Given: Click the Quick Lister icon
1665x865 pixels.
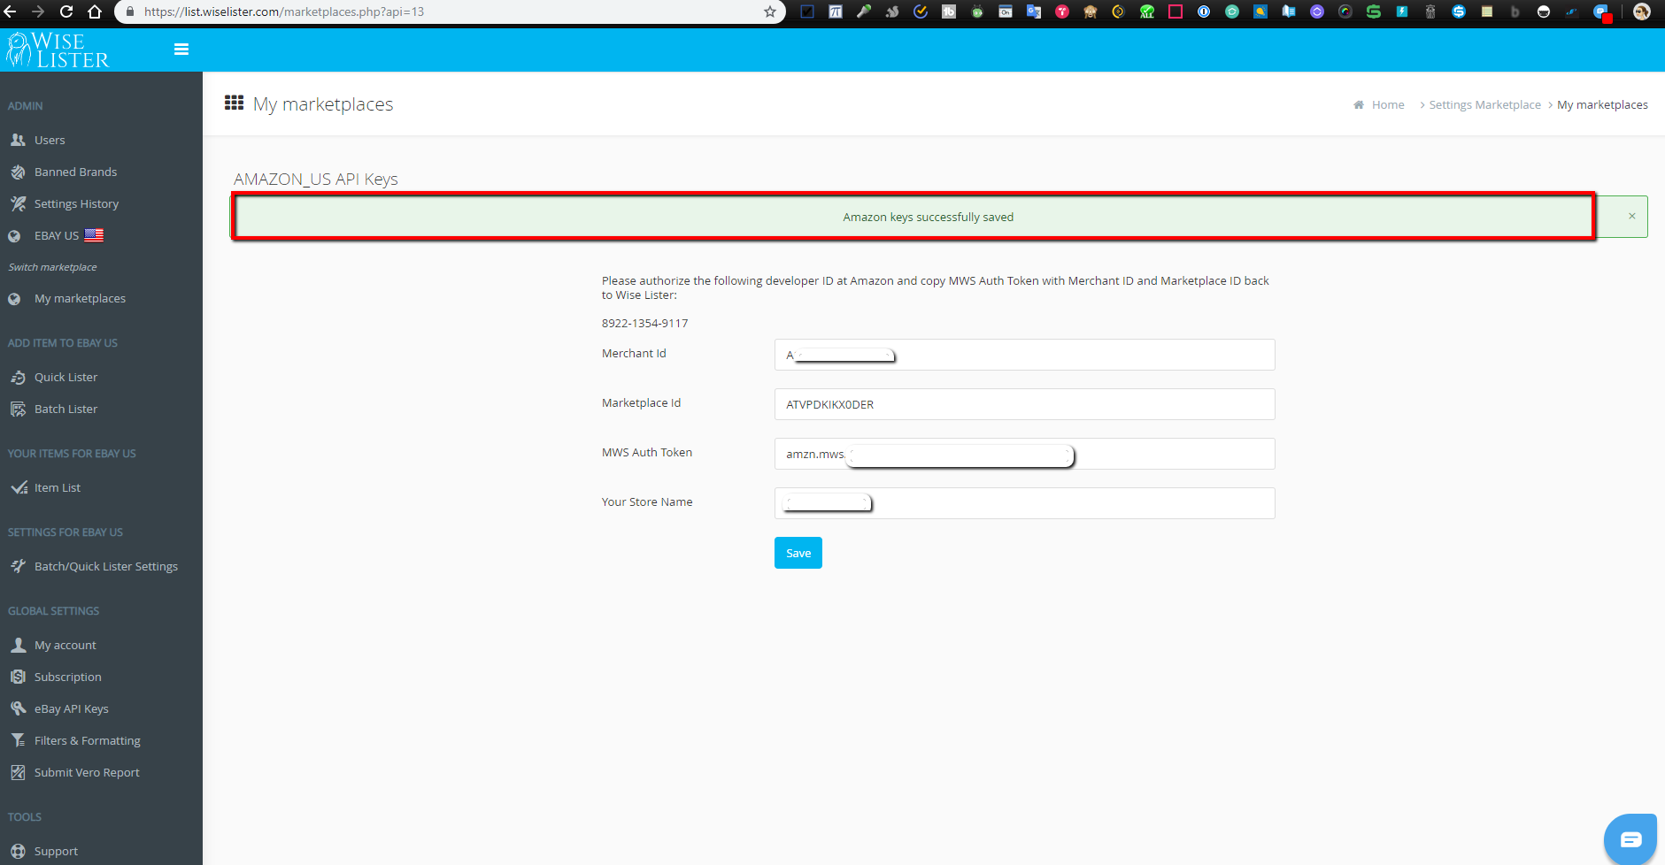Looking at the screenshot, I should pyautogui.click(x=18, y=377).
